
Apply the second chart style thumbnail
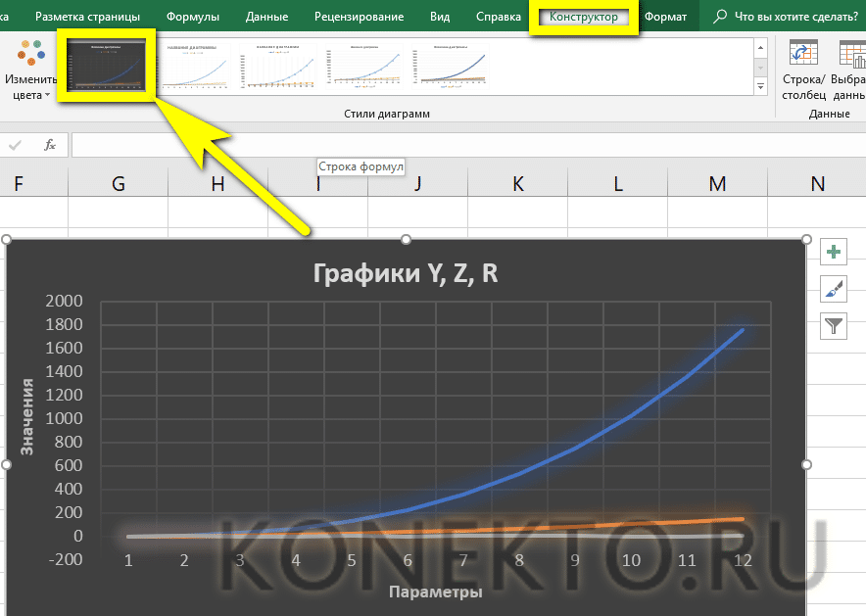tap(199, 66)
